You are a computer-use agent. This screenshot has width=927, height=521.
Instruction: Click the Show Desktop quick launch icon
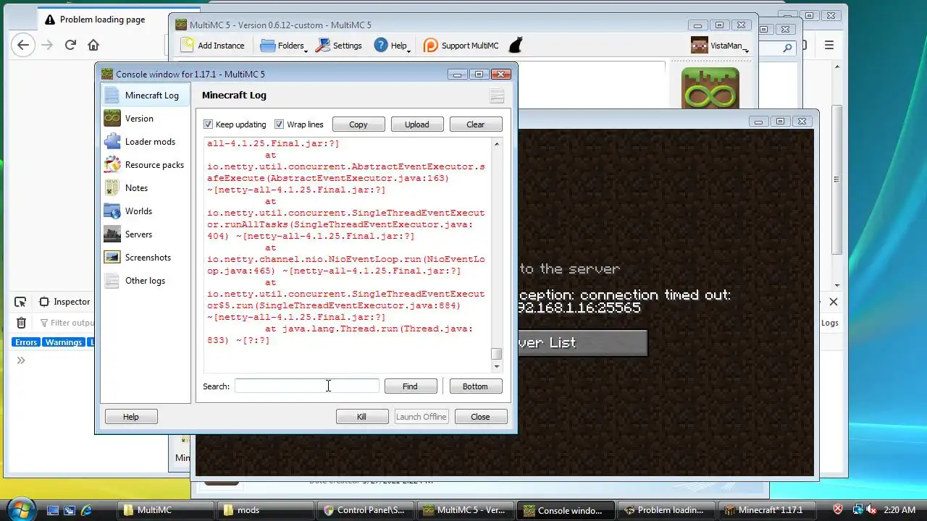53,510
